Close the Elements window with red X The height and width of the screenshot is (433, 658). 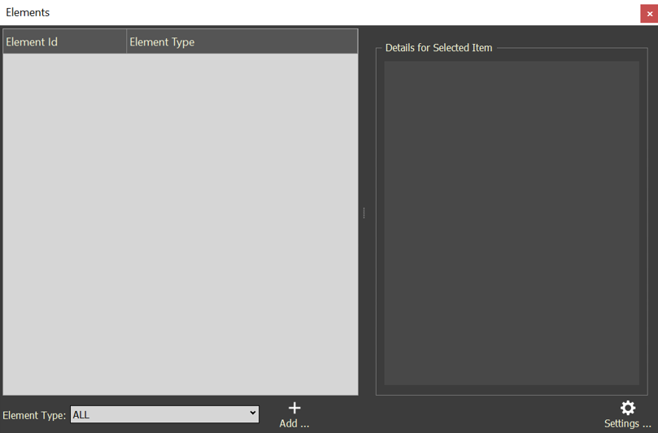coord(649,14)
